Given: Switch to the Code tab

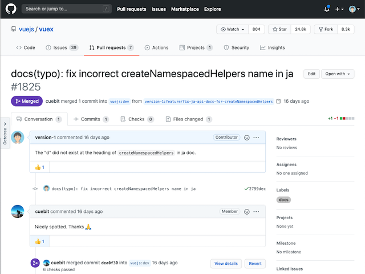Looking at the screenshot, I should point(26,47).
